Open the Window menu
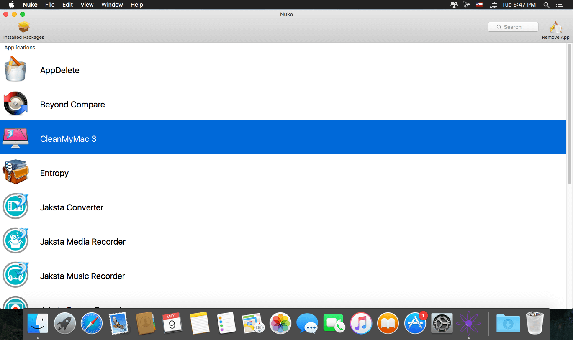Screen dimensions: 573x340 (x=112, y=5)
